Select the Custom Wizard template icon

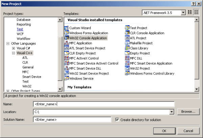(66, 28)
